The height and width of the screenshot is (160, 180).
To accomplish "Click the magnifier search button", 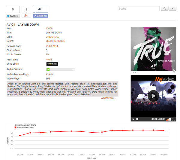I will click(164, 8).
